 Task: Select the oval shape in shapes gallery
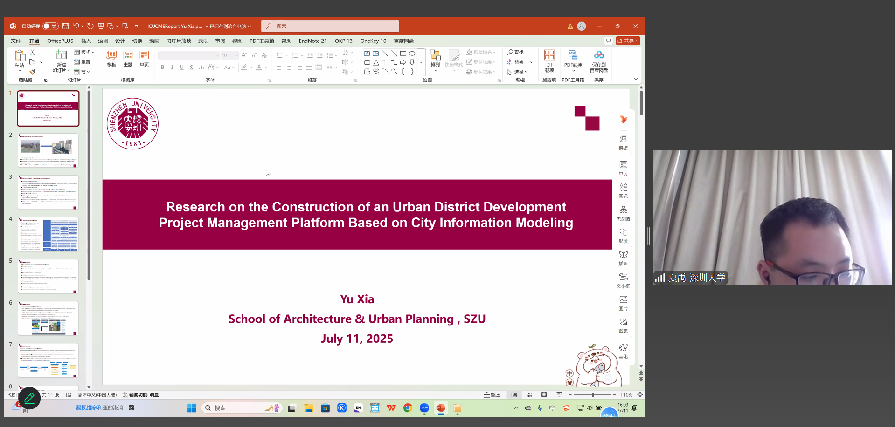[412, 54]
